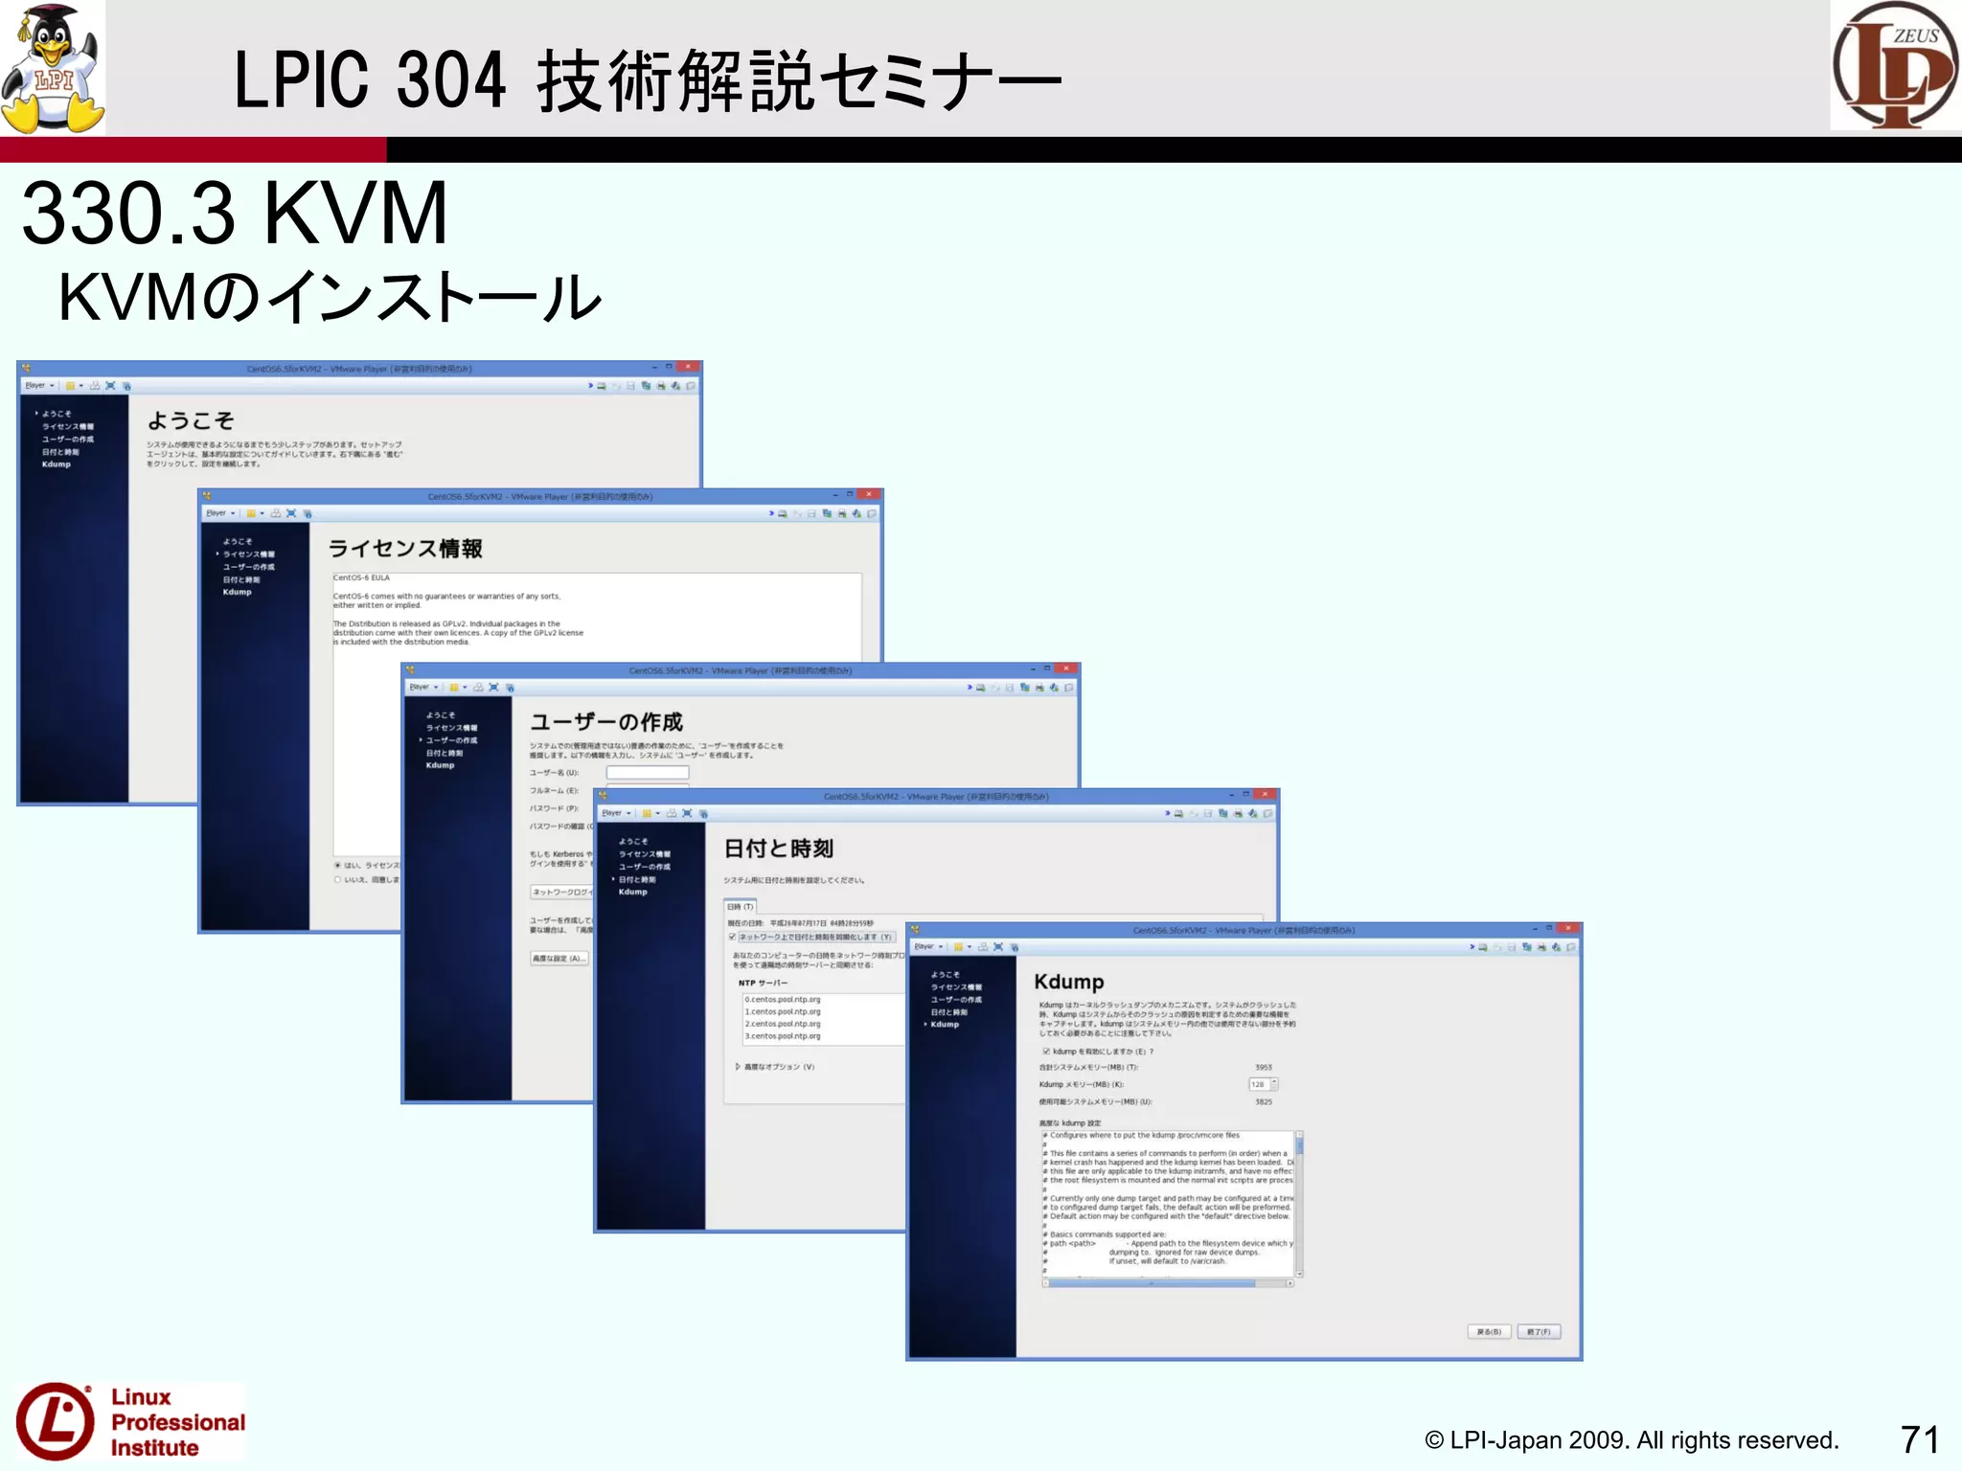Click the printer device icon in the Kdump window toolbar
The width and height of the screenshot is (1962, 1471).
[1541, 947]
